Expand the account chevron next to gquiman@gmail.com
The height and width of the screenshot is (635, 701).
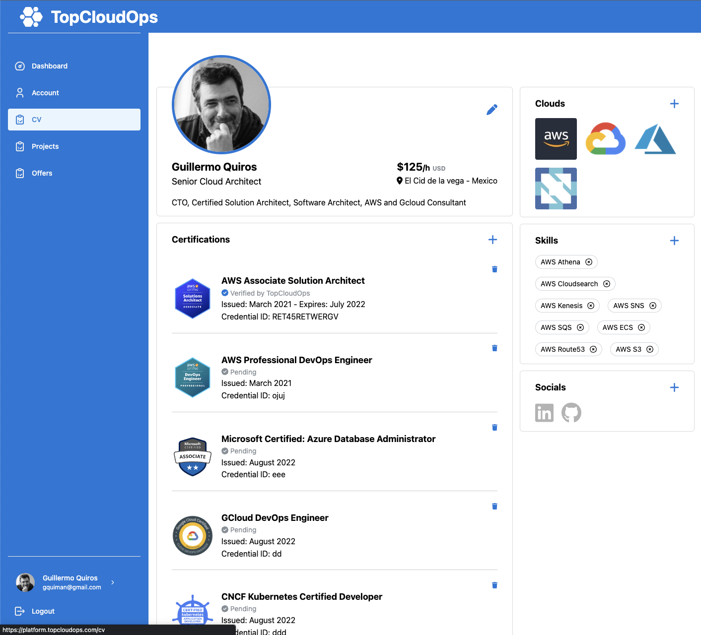coord(113,582)
